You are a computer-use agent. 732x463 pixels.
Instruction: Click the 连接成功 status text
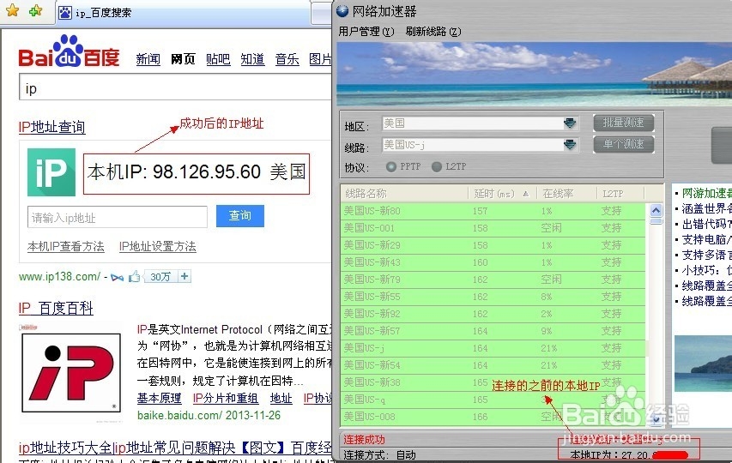point(365,440)
